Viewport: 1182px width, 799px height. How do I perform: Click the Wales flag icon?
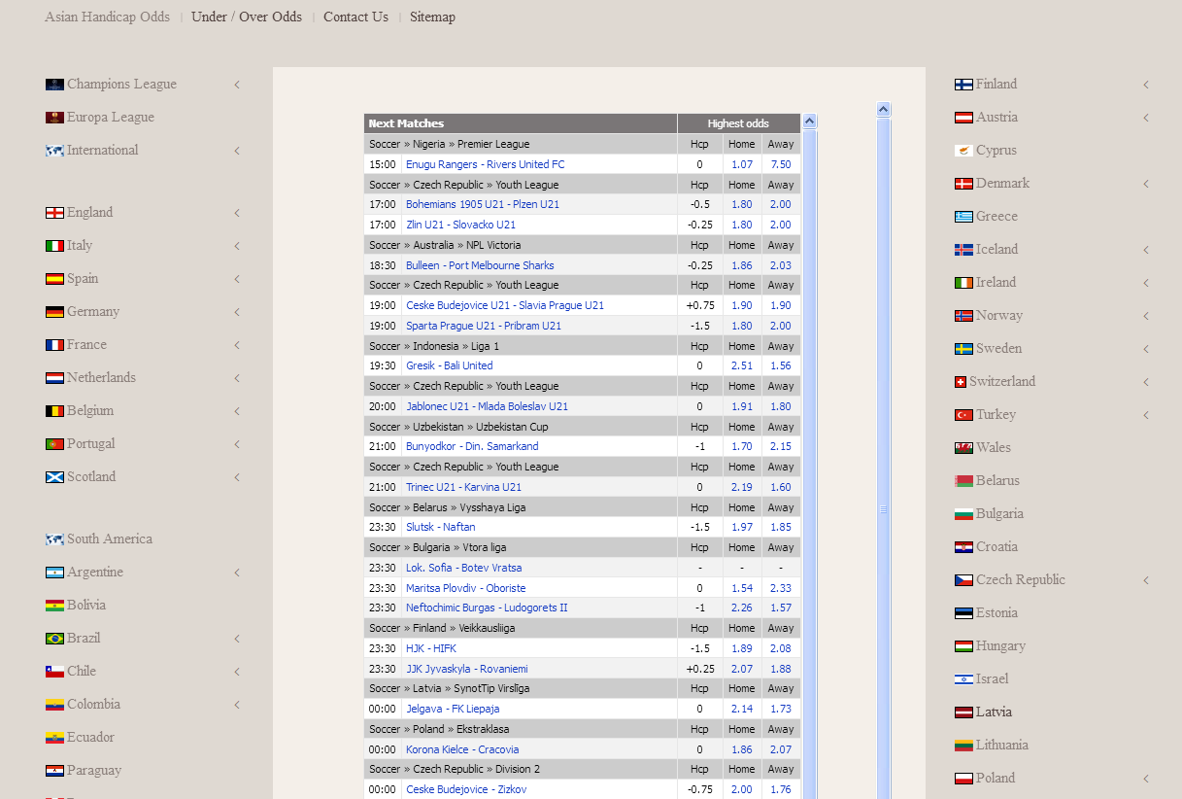(963, 448)
